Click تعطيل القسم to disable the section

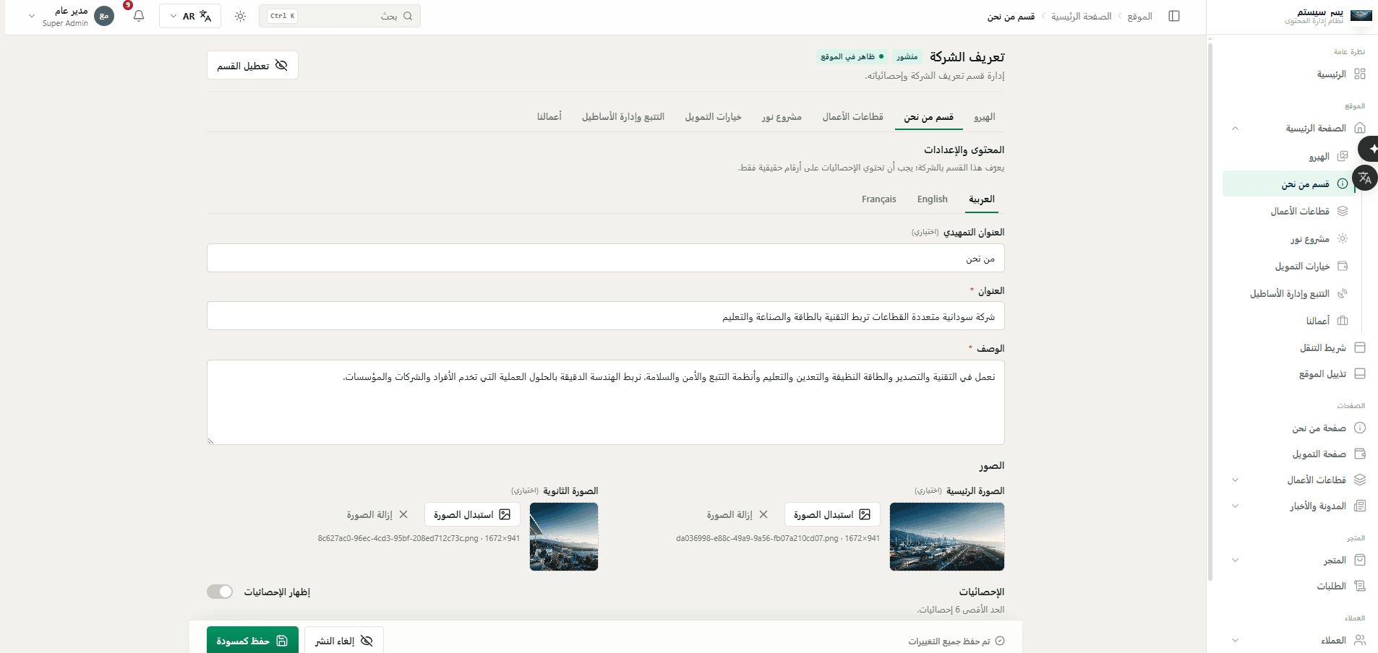[x=252, y=65]
